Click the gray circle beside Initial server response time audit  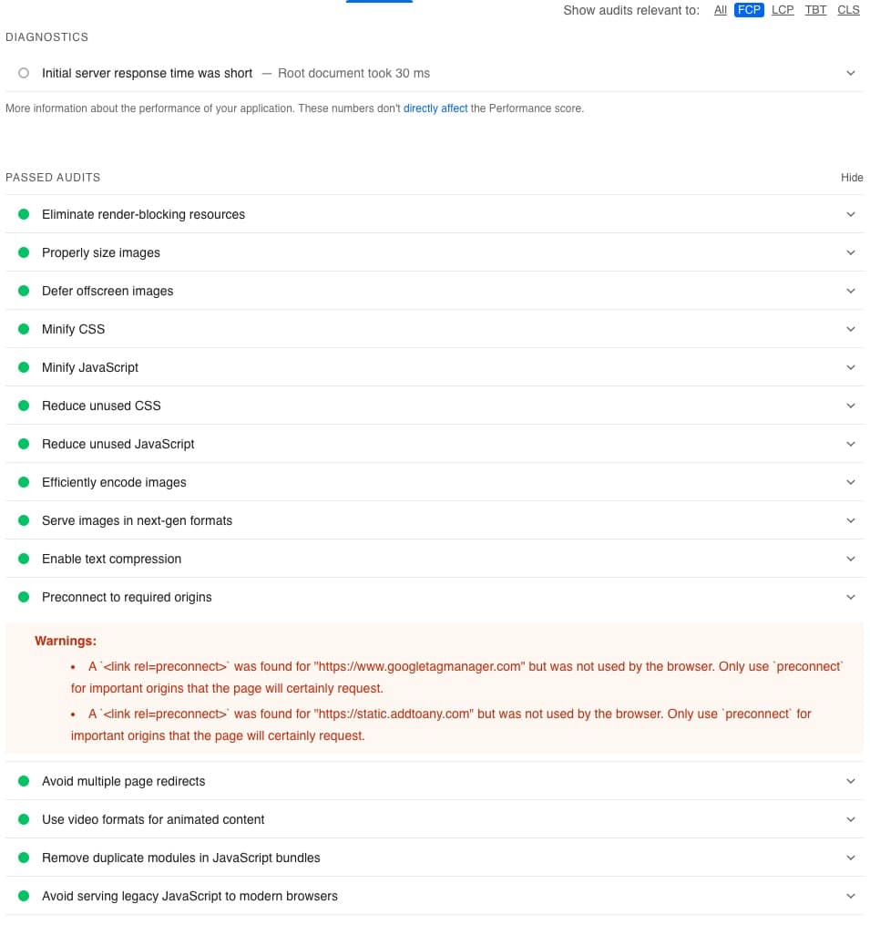tap(24, 72)
